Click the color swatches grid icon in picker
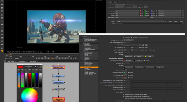187x102 pixels. (38, 67)
